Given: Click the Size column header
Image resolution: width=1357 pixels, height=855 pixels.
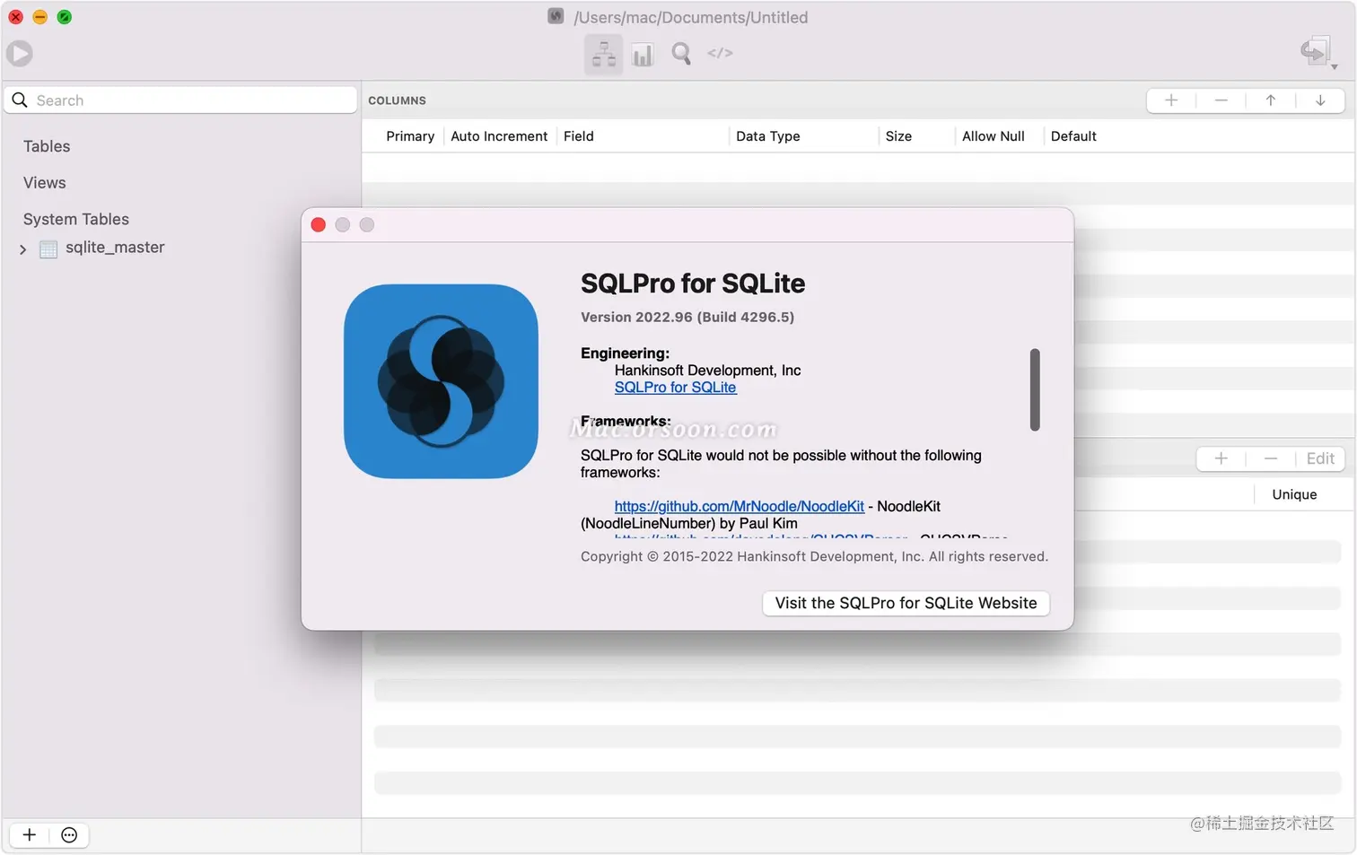Looking at the screenshot, I should point(898,136).
